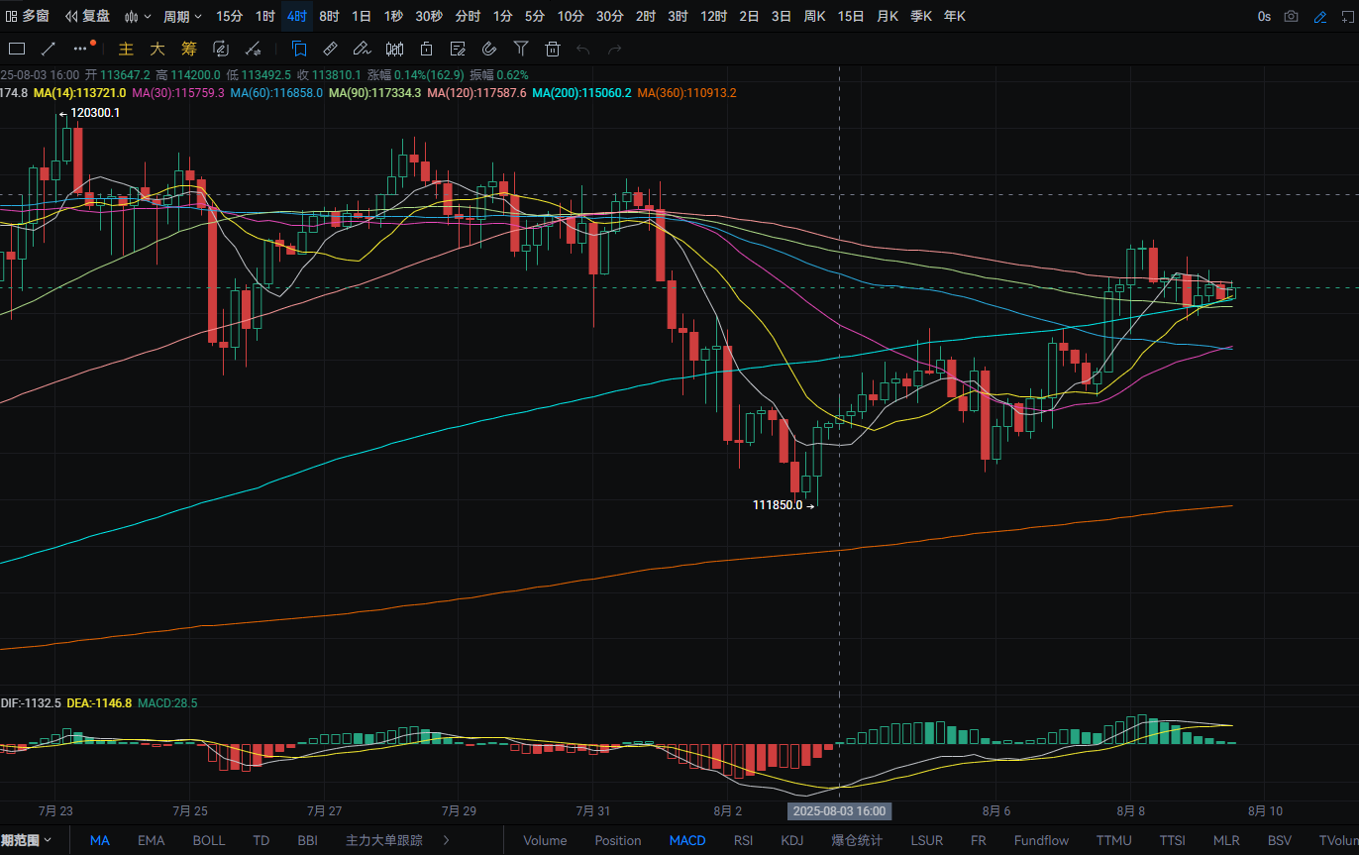Select the trend line drawing tool
The image size is (1359, 855).
click(x=49, y=49)
